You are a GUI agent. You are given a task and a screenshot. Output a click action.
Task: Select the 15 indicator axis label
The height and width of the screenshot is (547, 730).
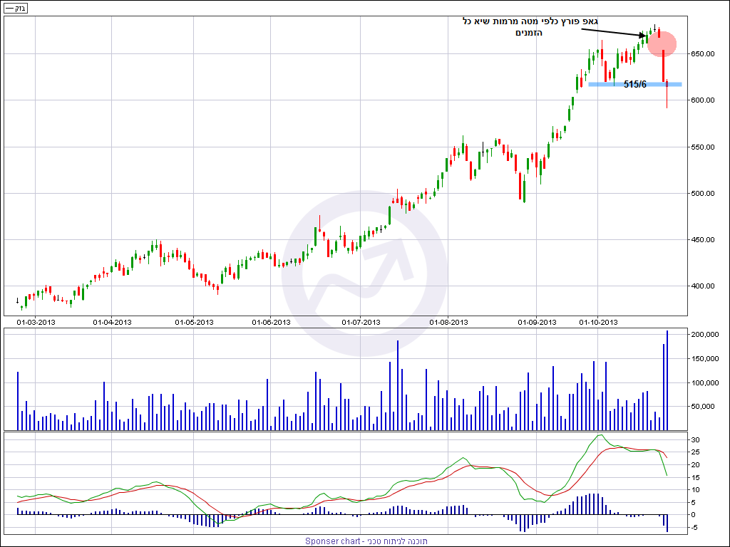coord(695,478)
